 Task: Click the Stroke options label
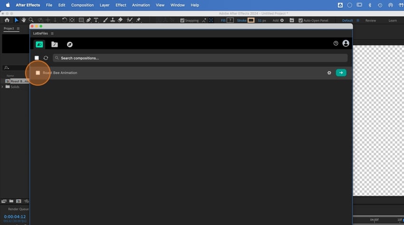pyautogui.click(x=241, y=20)
